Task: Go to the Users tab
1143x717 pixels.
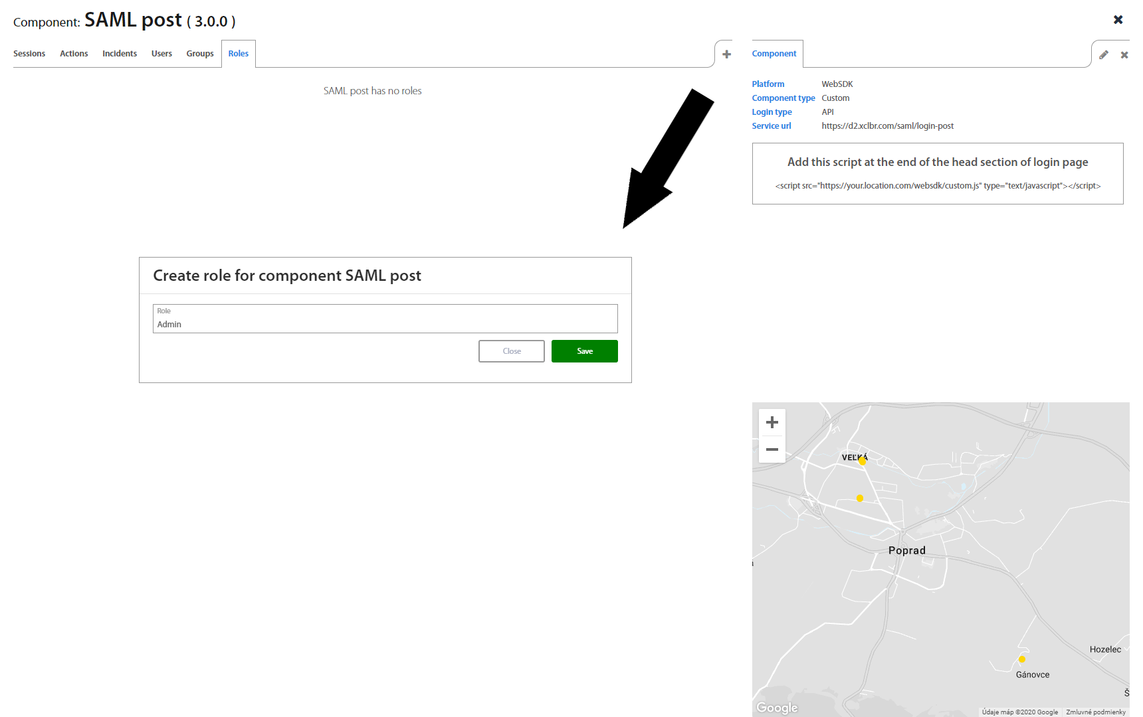Action: (x=161, y=54)
